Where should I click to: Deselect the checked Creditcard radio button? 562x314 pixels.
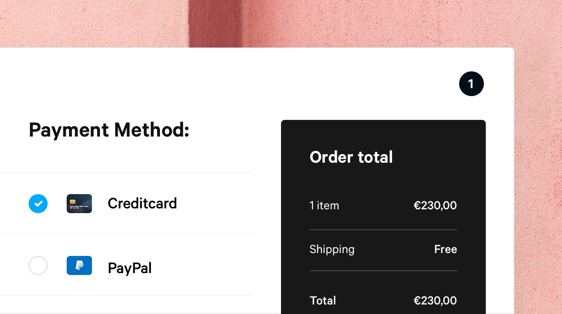pyautogui.click(x=38, y=203)
